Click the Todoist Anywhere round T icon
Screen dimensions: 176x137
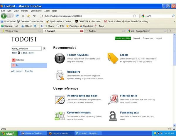pyautogui.click(x=60, y=58)
